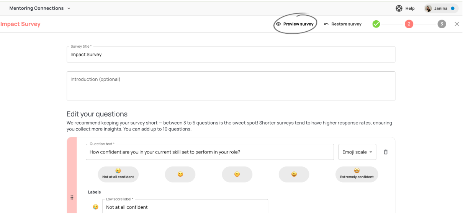Close the survey editor with the X
The width and height of the screenshot is (463, 218).
456,24
